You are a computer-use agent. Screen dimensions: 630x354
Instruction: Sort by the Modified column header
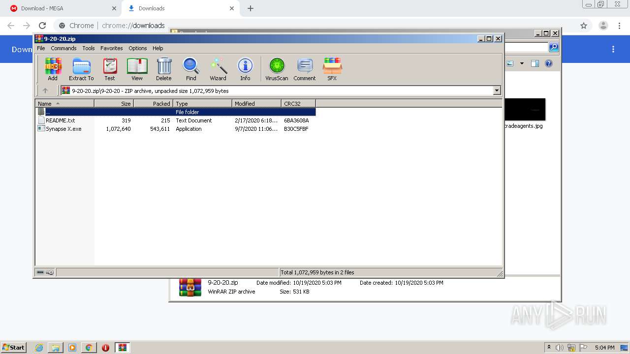[256, 103]
